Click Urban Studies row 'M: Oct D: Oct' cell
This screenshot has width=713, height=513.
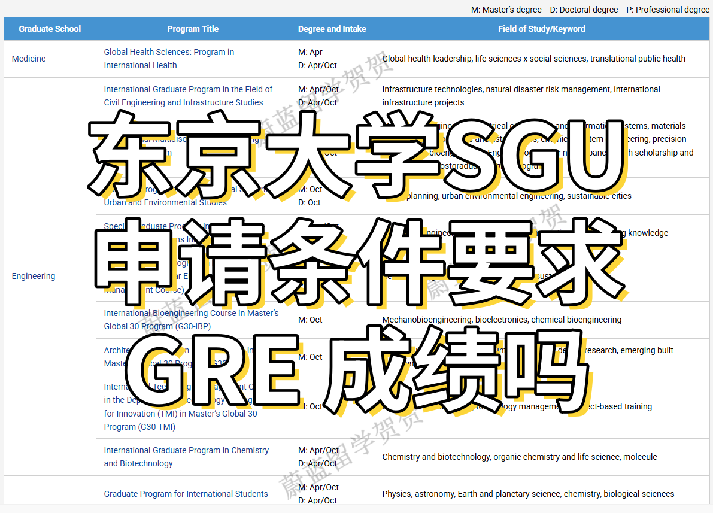pyautogui.click(x=332, y=196)
